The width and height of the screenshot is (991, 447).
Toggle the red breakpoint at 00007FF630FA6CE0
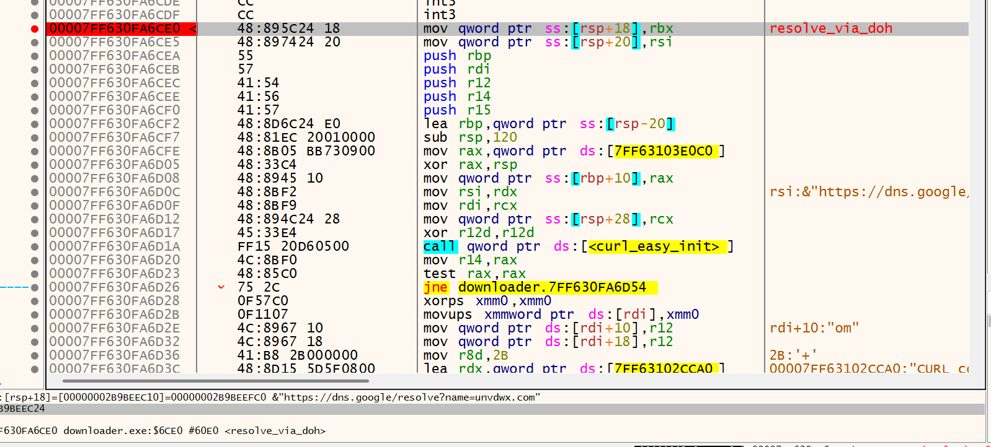[x=35, y=28]
